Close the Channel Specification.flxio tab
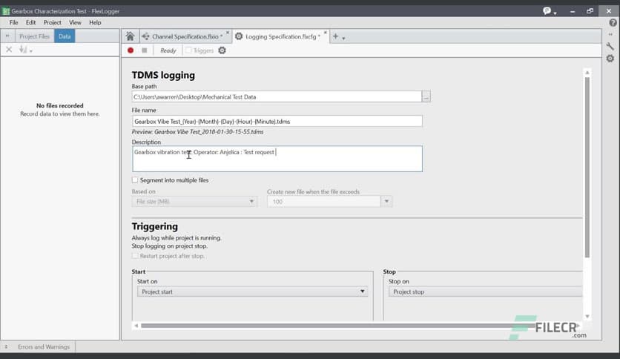The width and height of the screenshot is (620, 359). coord(228,33)
